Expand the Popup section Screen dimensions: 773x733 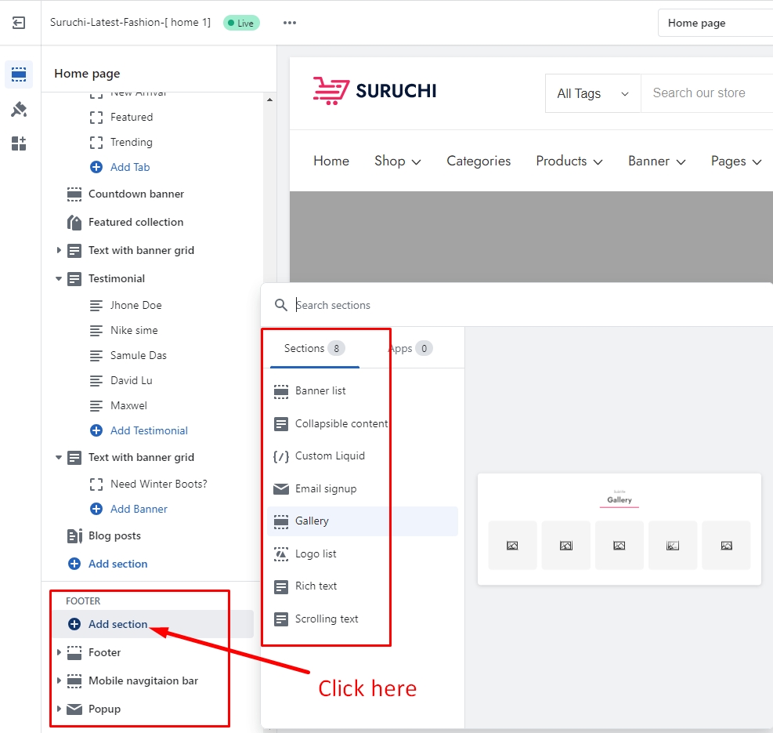point(59,709)
